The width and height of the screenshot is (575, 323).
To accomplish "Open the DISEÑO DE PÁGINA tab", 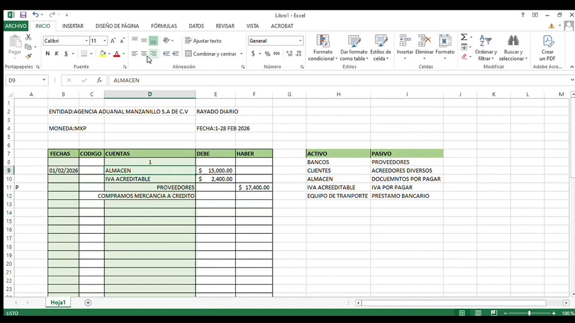I will [117, 26].
